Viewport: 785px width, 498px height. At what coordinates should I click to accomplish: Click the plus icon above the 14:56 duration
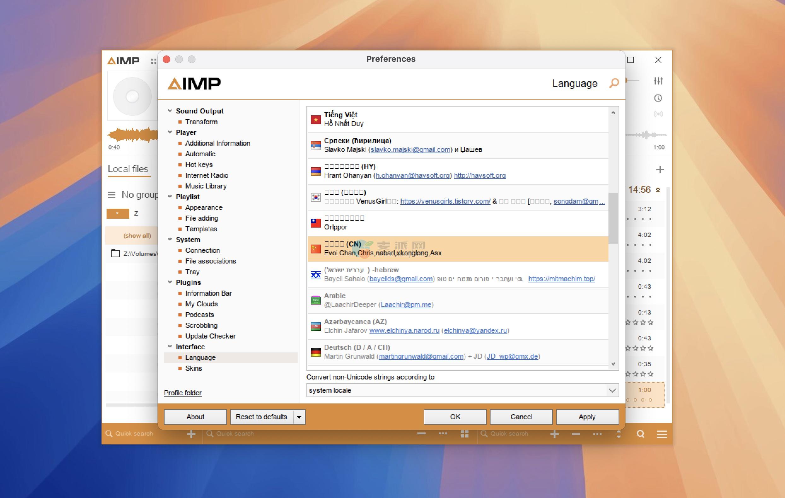pos(660,170)
